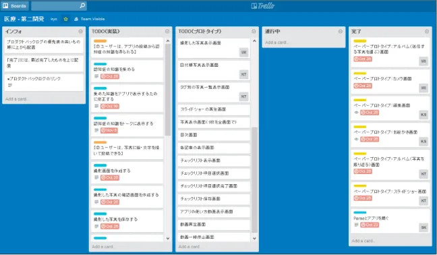Click yellow label on カメラ画面 card
Screen dimensions: 437x255
[360, 74]
